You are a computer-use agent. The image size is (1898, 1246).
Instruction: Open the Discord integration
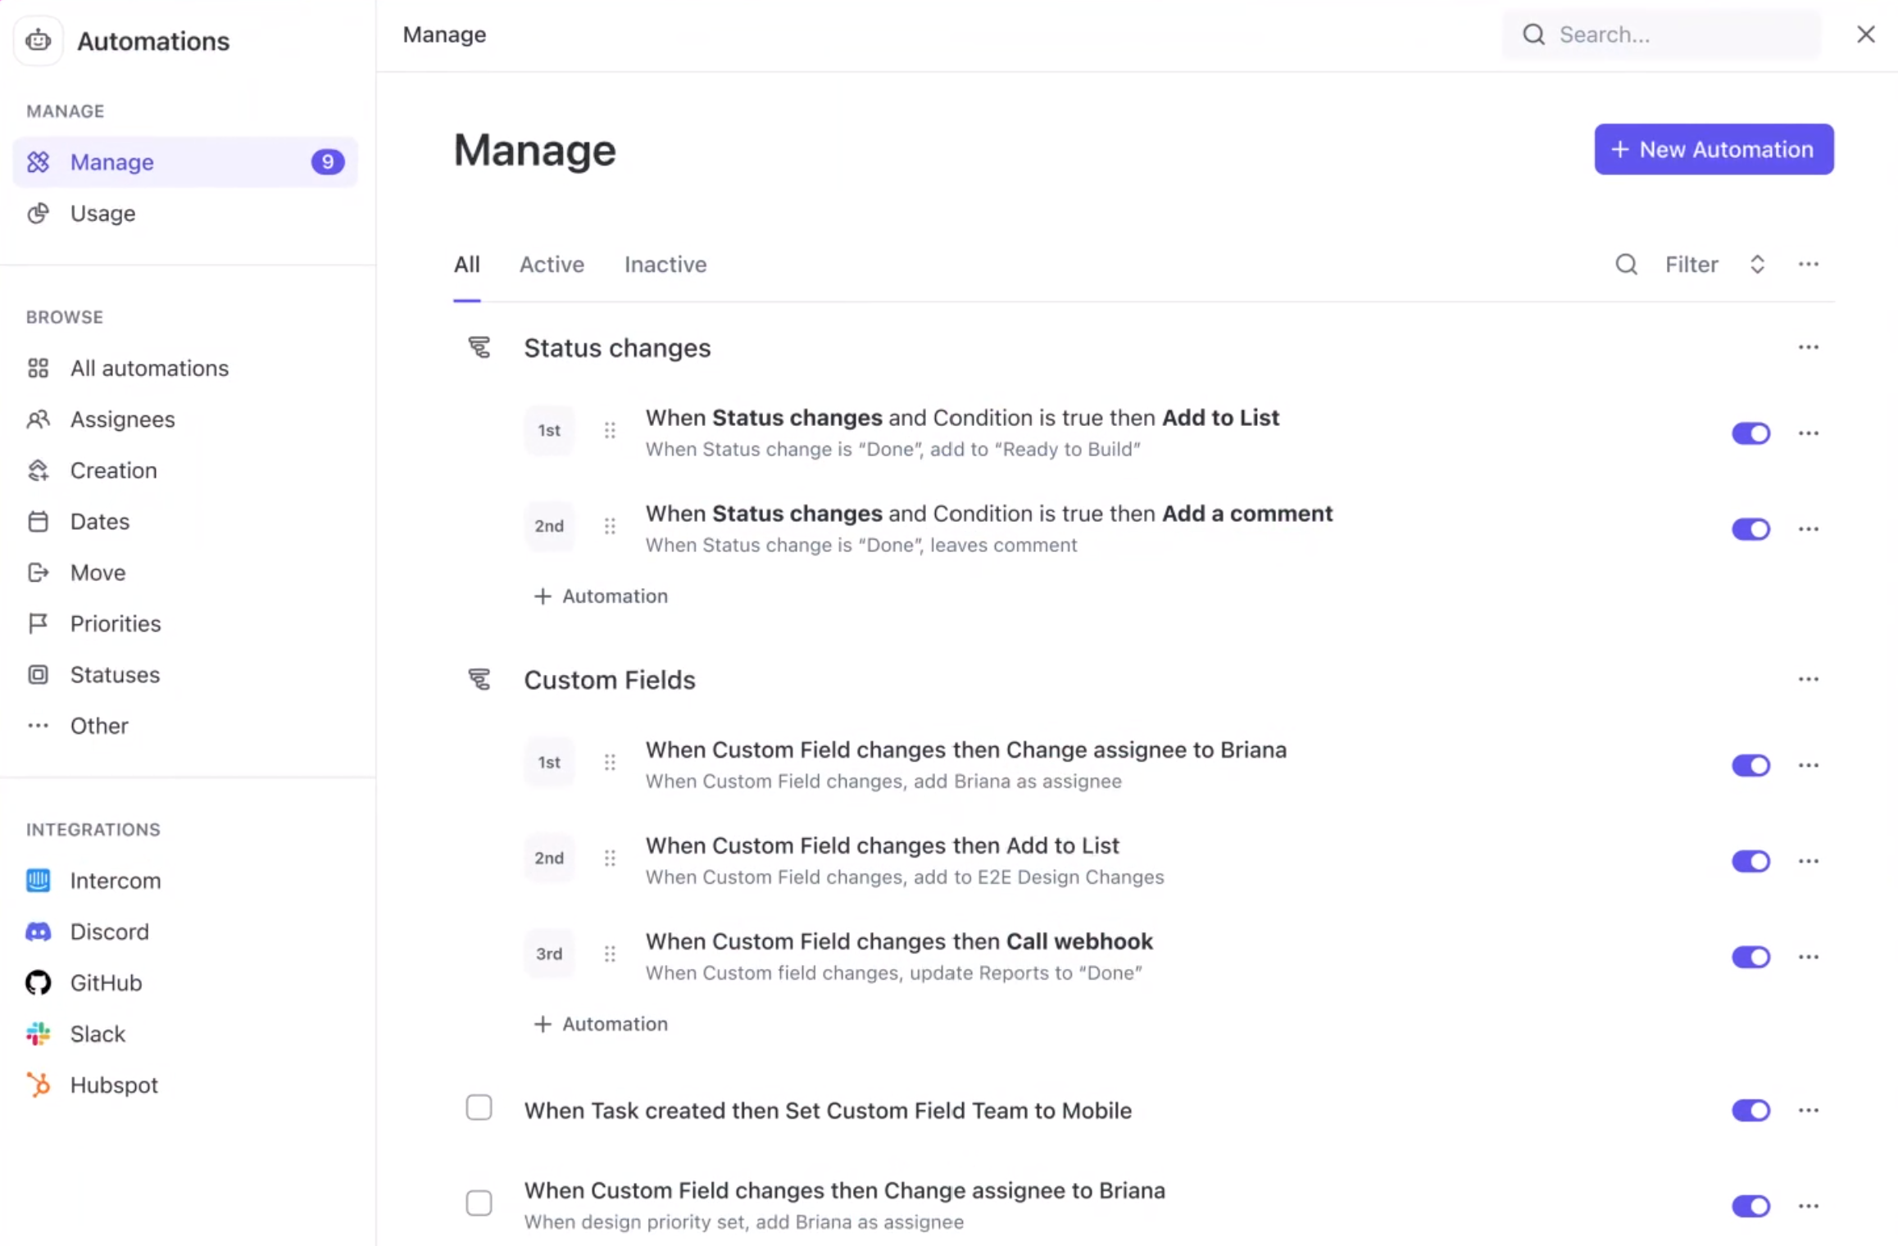(x=109, y=931)
